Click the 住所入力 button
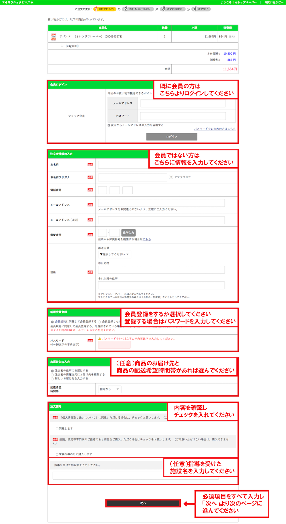 128,233
